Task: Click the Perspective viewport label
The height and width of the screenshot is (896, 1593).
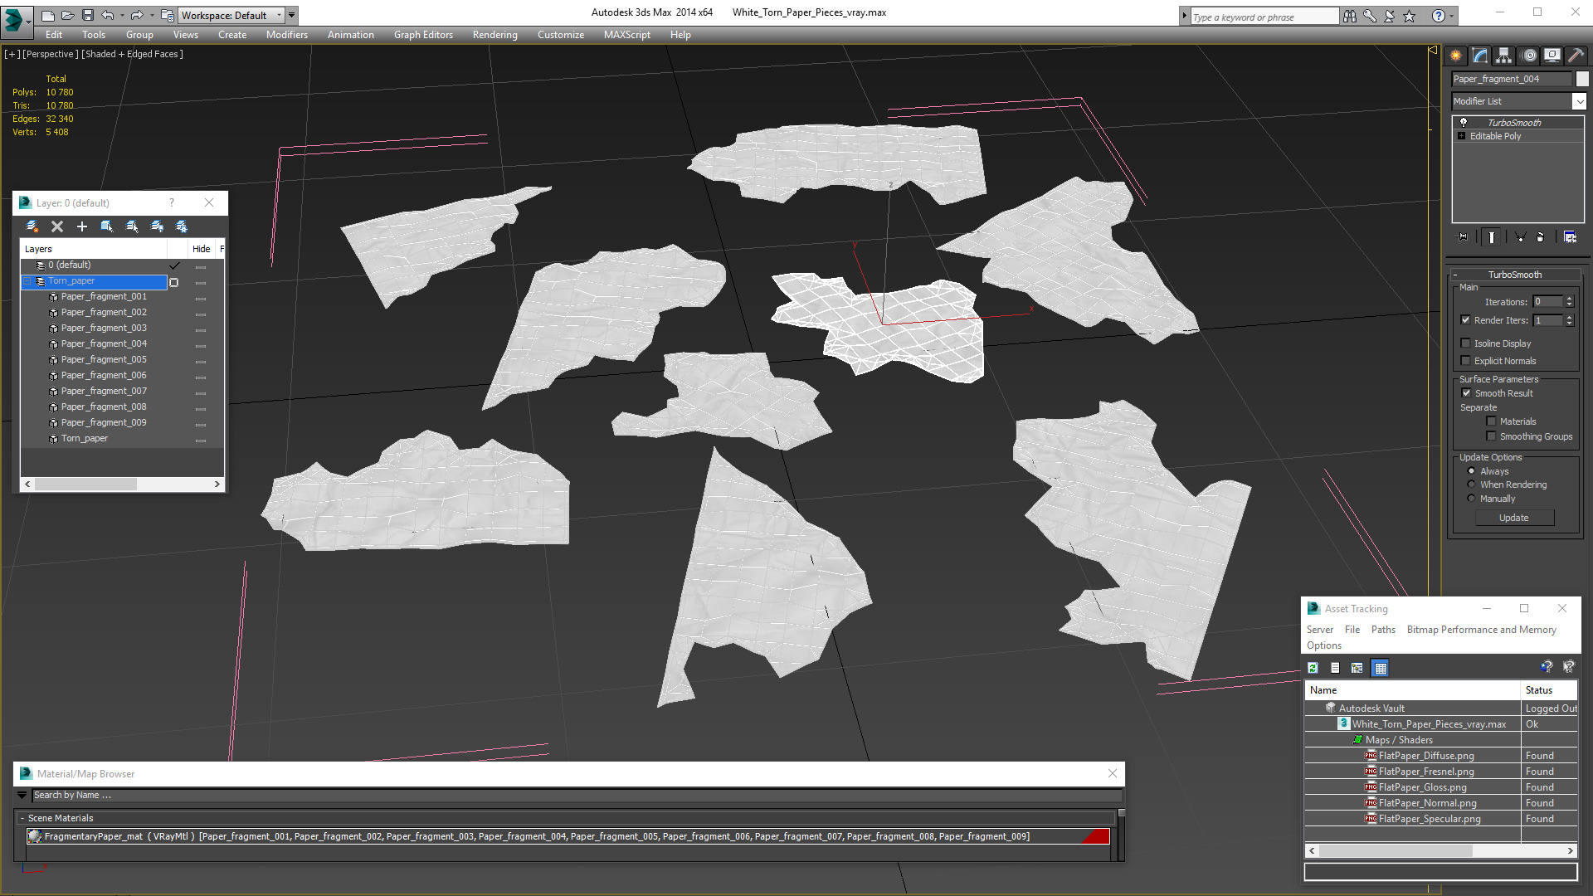Action: click(51, 54)
